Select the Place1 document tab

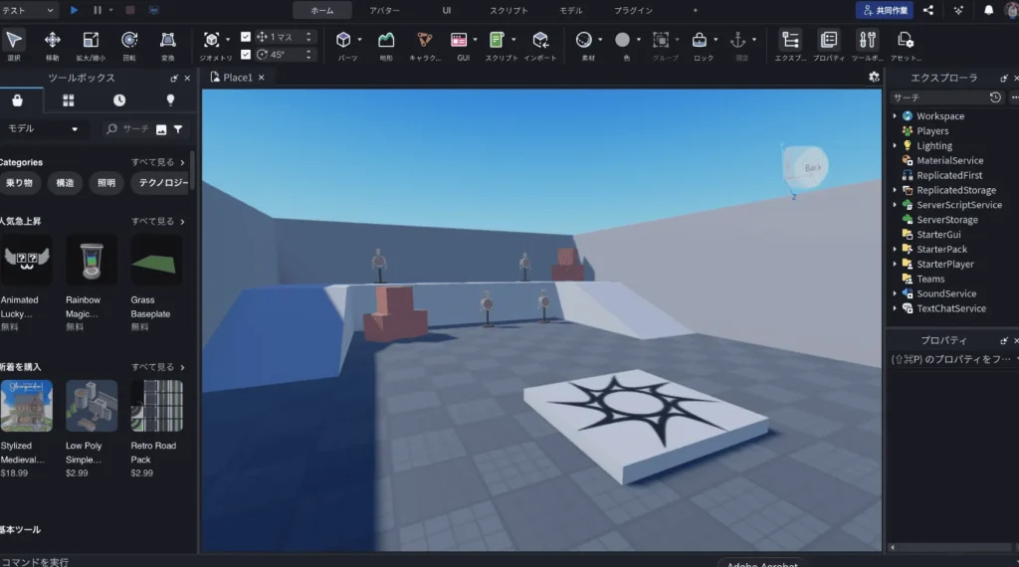[237, 78]
